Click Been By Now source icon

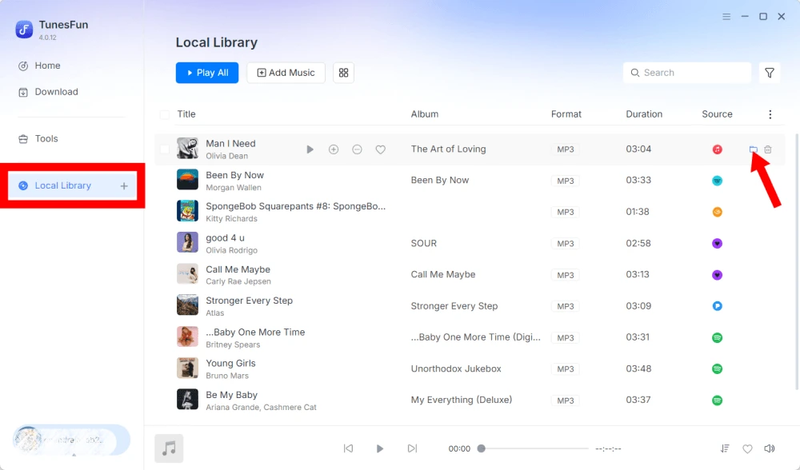tap(718, 181)
